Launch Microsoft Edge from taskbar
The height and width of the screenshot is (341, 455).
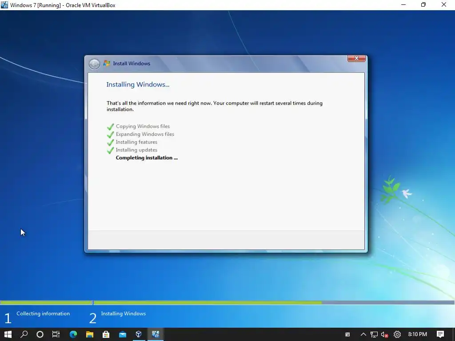(x=73, y=334)
